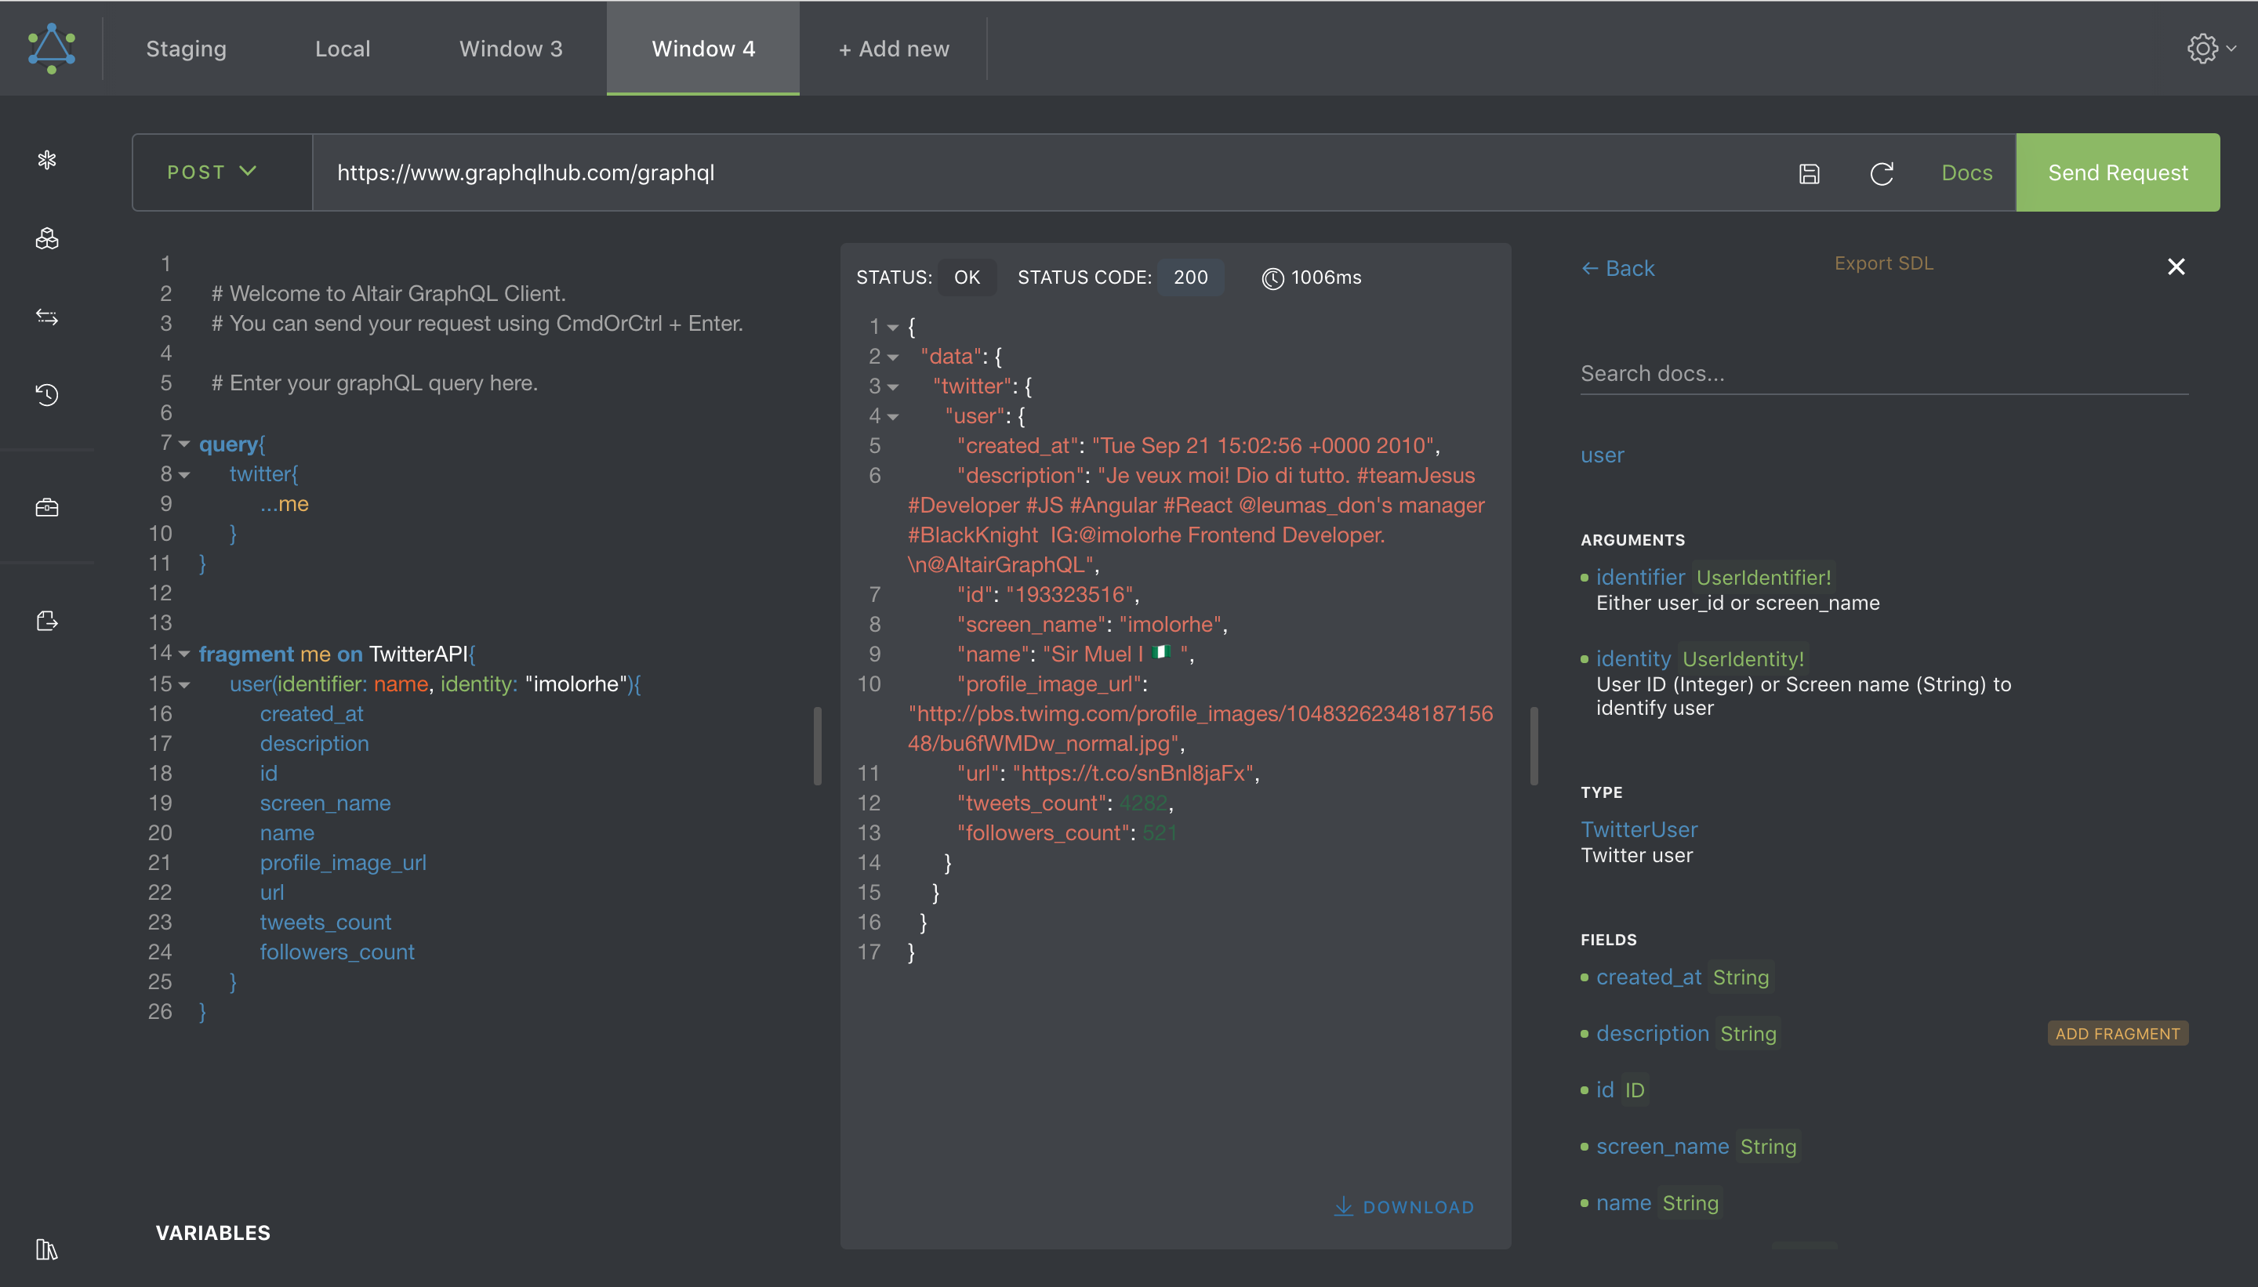
Task: Collapse the "data" object in response
Action: pos(893,357)
